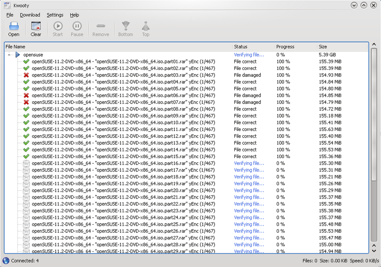Click the blue arrow icon beside opensuse
The width and height of the screenshot is (381, 267).
click(18, 55)
